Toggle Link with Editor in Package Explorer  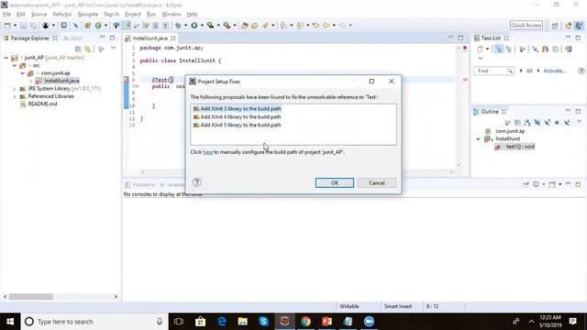pos(88,49)
